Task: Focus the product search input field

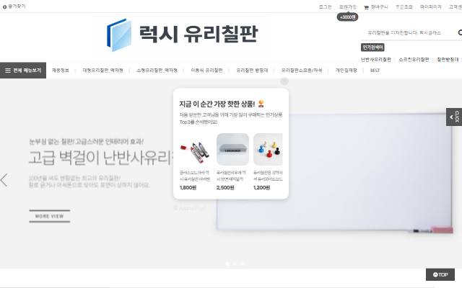Action: (408, 32)
